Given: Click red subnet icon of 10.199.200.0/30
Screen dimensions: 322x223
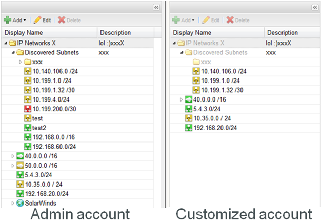Looking at the screenshot, I should pyautogui.click(x=28, y=109).
